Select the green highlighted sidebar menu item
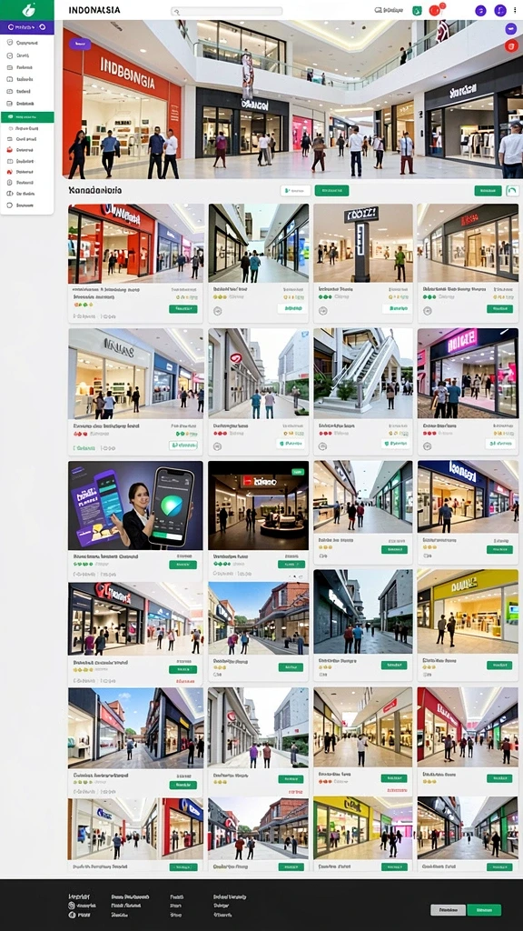 [x=27, y=117]
